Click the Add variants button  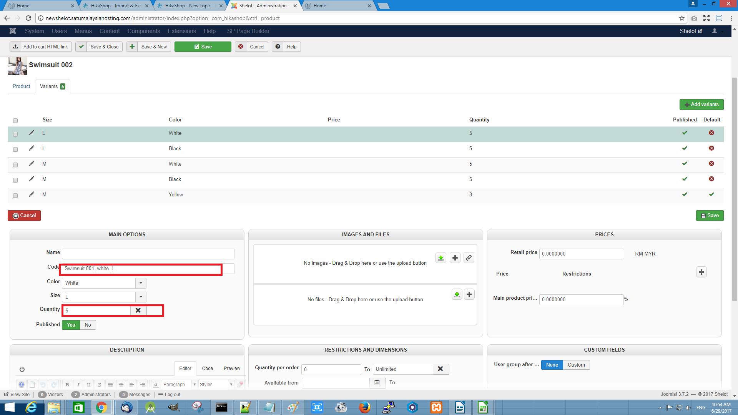click(x=701, y=105)
